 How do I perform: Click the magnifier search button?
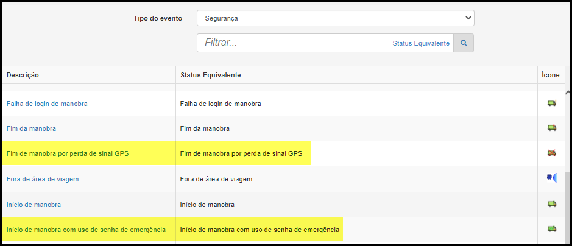pyautogui.click(x=464, y=43)
